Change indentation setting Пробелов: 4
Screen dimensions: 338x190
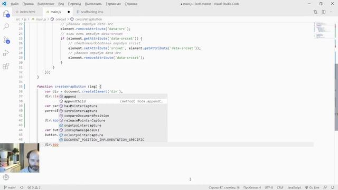pos(252,187)
